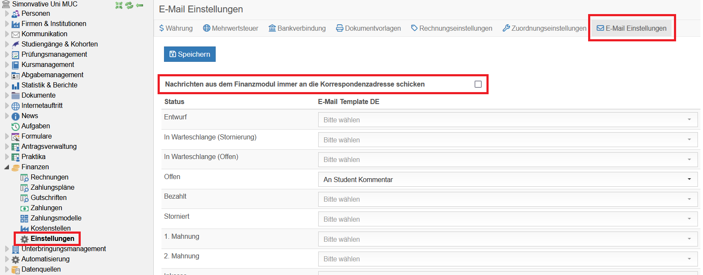Open the 2. Mahnung template dropdown

(508, 259)
